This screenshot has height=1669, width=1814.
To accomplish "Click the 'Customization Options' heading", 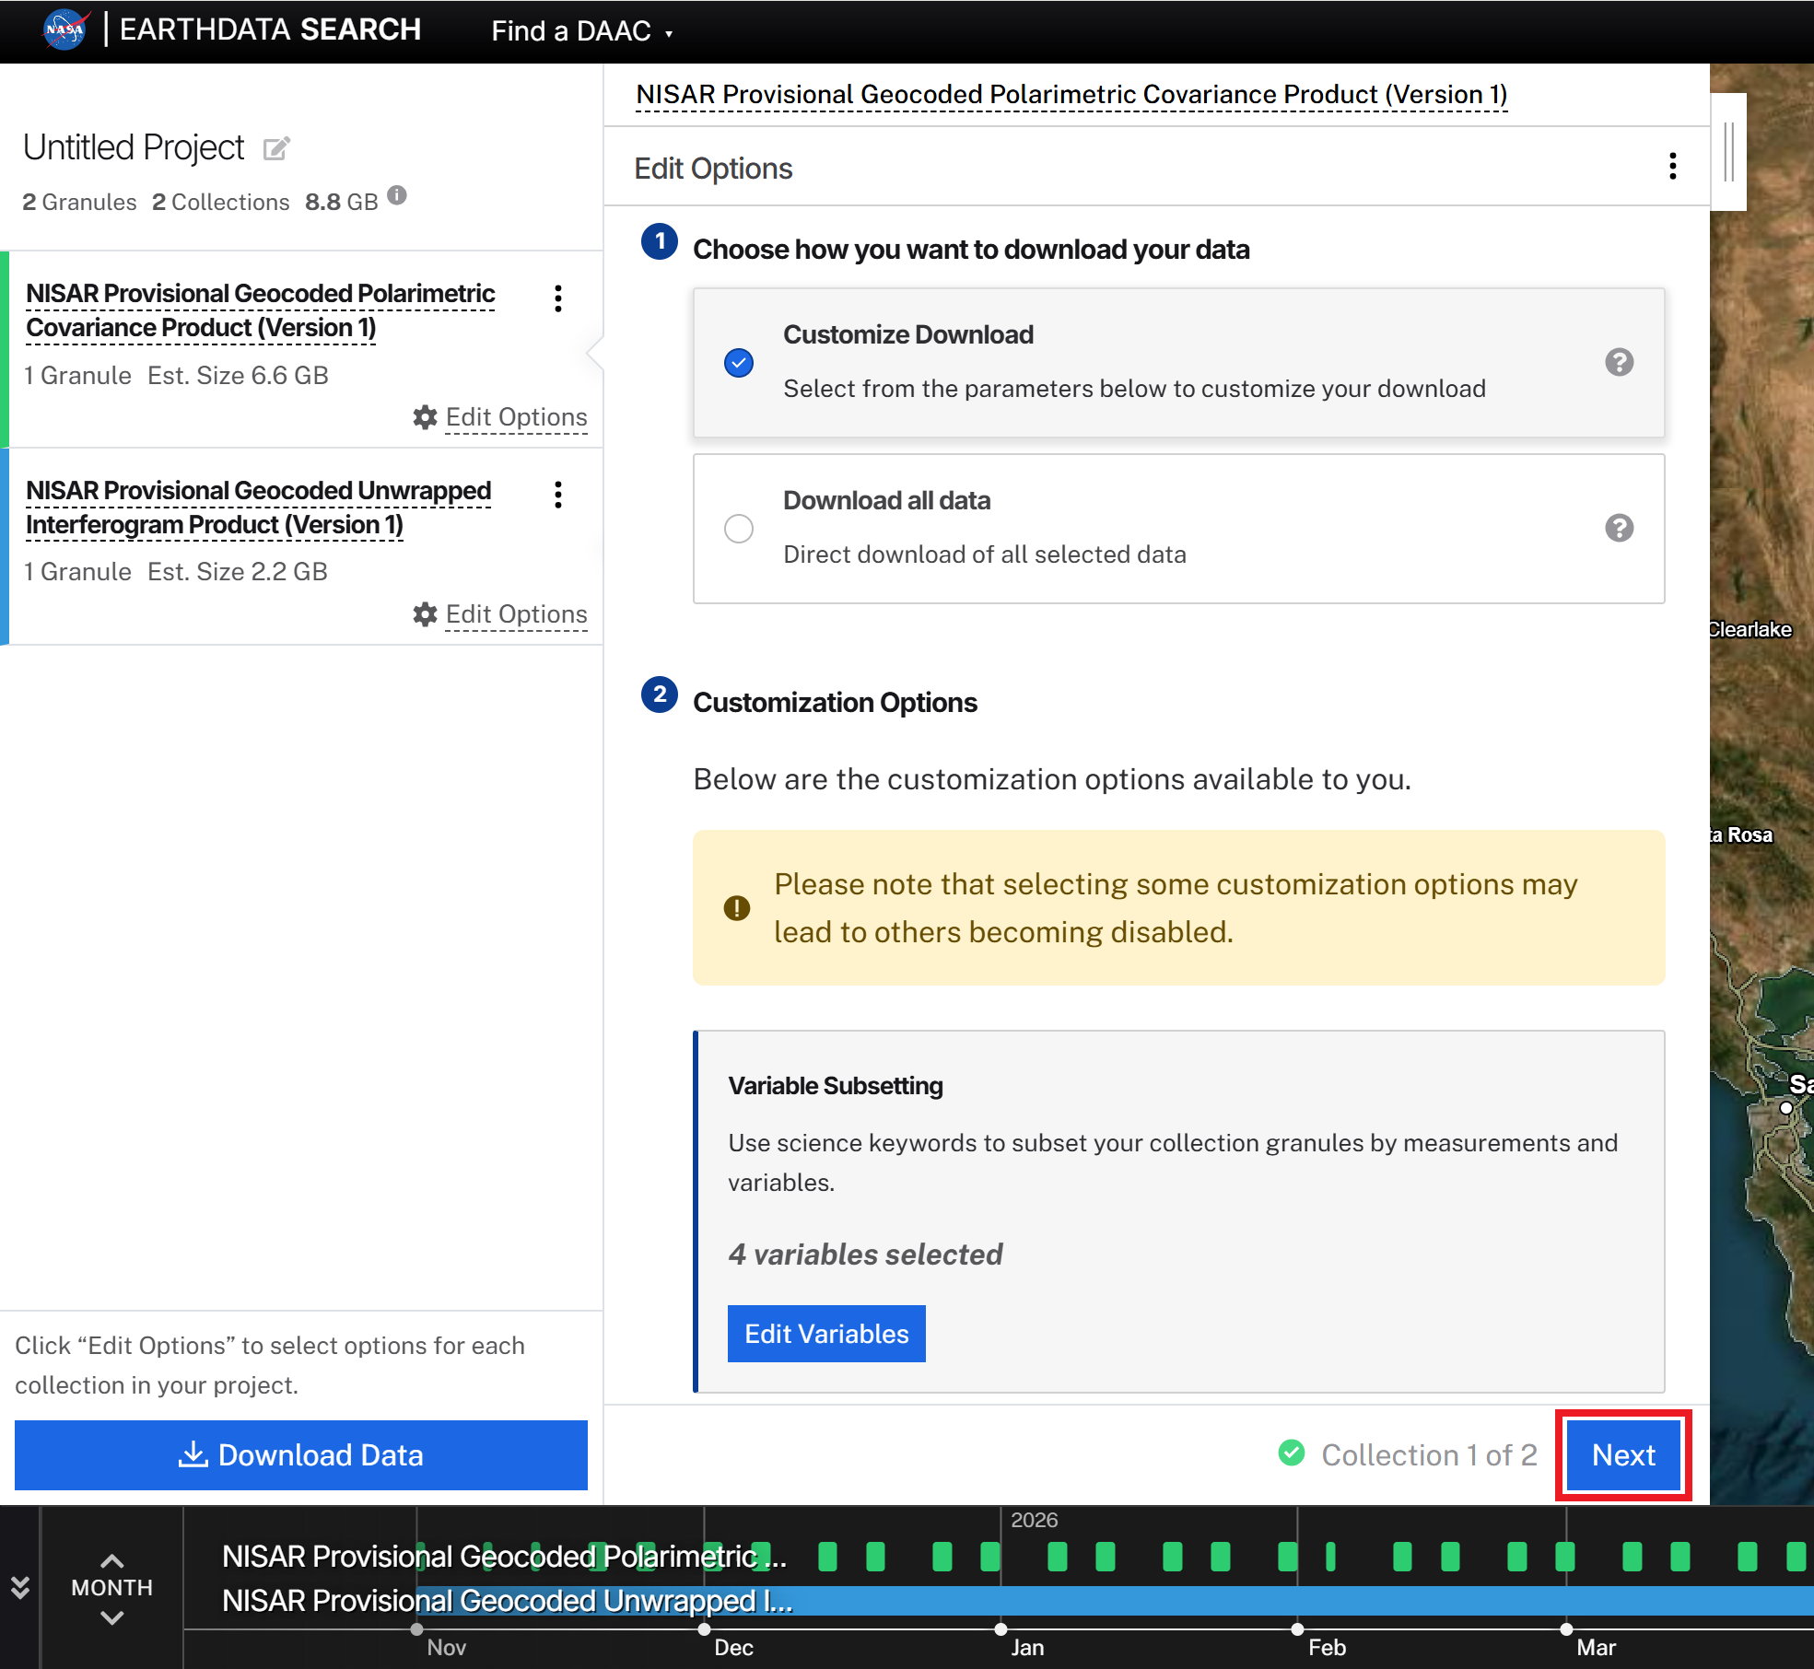I will click(835, 703).
